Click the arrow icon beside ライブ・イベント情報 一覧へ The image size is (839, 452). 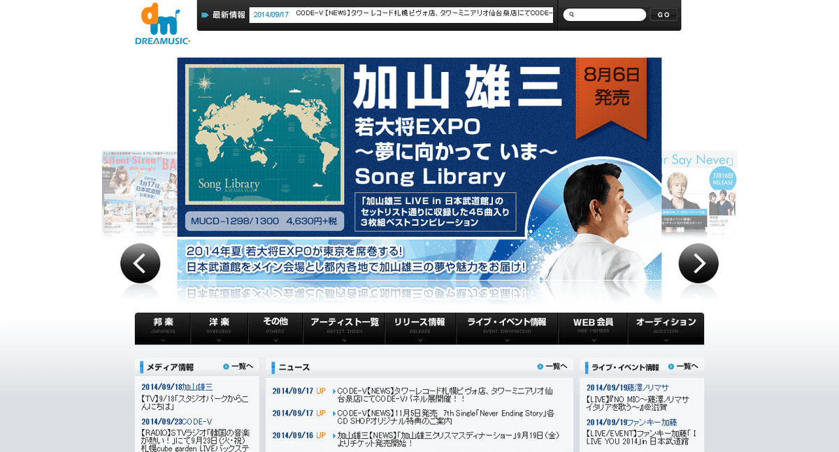(671, 366)
